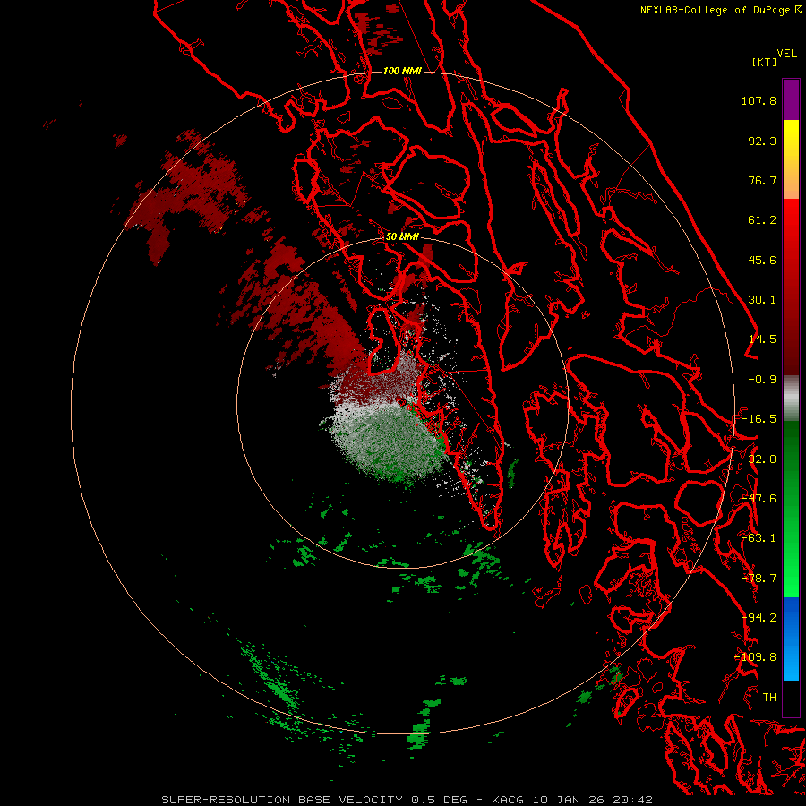Pick the purple segment of the color bar
This screenshot has width=806, height=806.
pos(791,99)
